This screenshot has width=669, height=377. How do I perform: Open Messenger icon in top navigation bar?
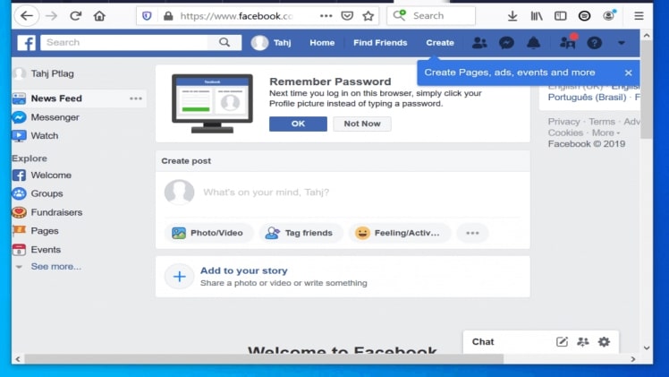pyautogui.click(x=506, y=43)
